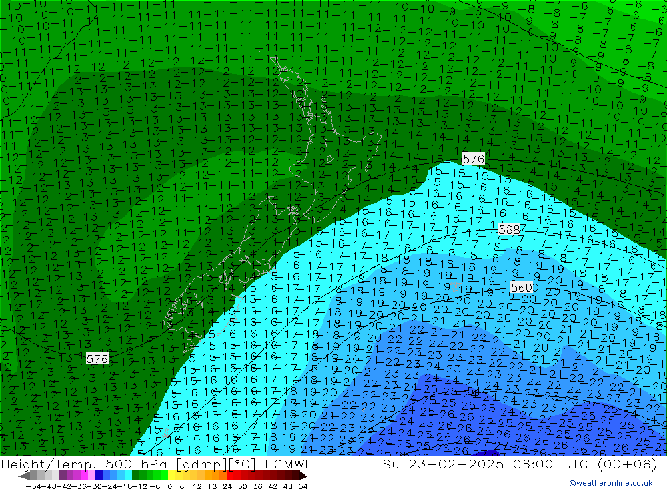Click the 544 contour label in dark blue area

(x=477, y=391)
